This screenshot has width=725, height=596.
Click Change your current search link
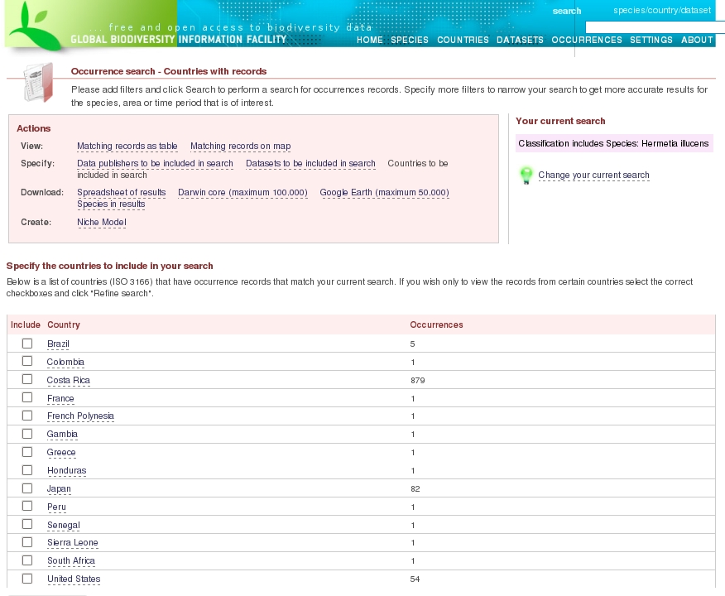click(x=593, y=175)
